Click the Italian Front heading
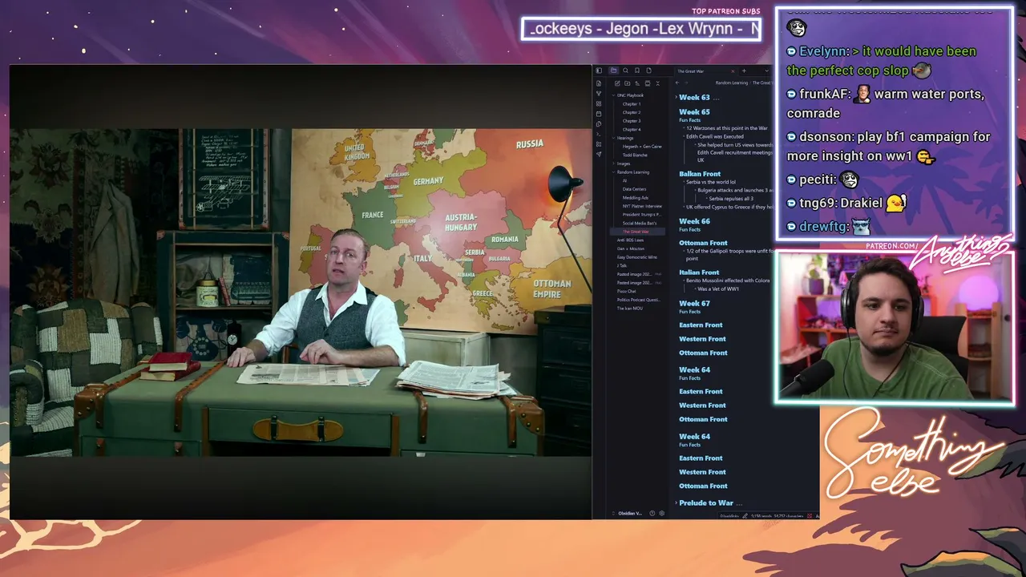This screenshot has height=577, width=1026. coord(699,272)
